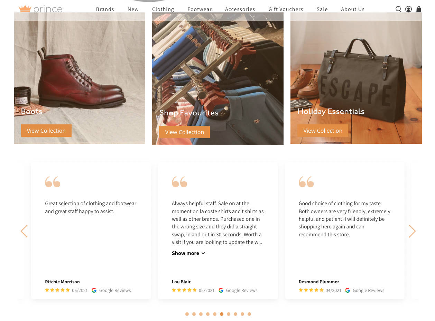
Task: Select the first review carousel dot
Action: point(187,314)
